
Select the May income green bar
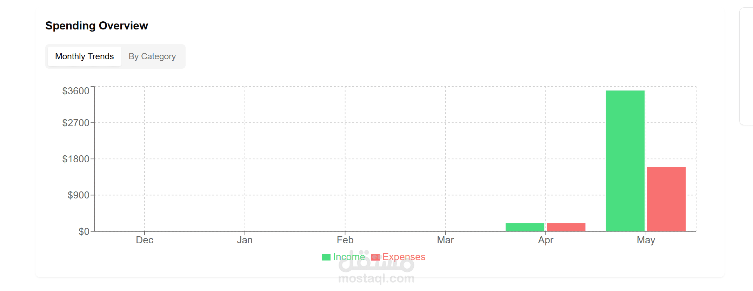pos(625,161)
